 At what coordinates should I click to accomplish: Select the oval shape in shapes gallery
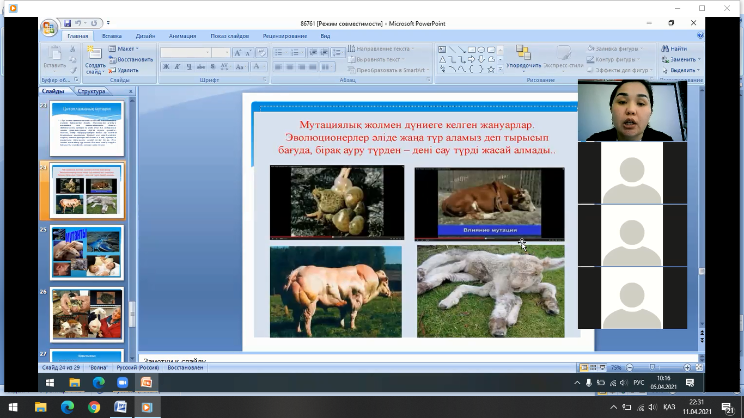tap(481, 50)
